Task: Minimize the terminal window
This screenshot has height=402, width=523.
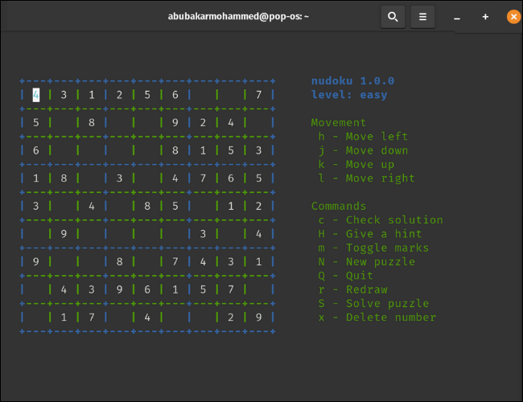Action: (x=457, y=17)
